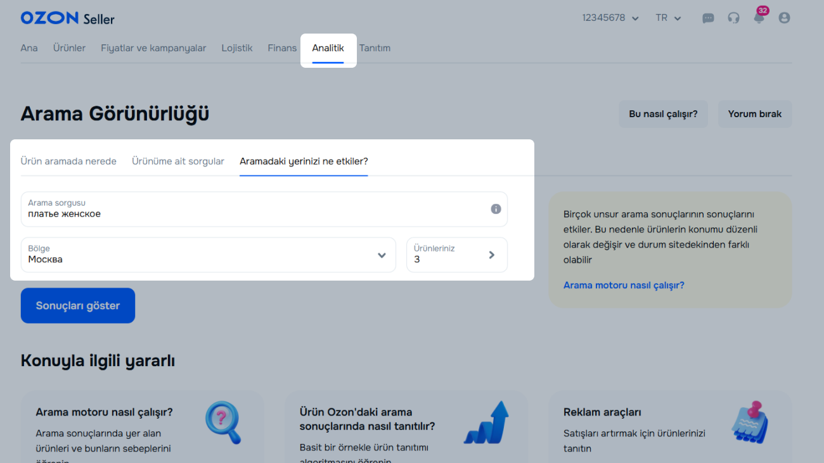Click the Sonuçları göster button
This screenshot has width=824, height=463.
[x=78, y=306]
